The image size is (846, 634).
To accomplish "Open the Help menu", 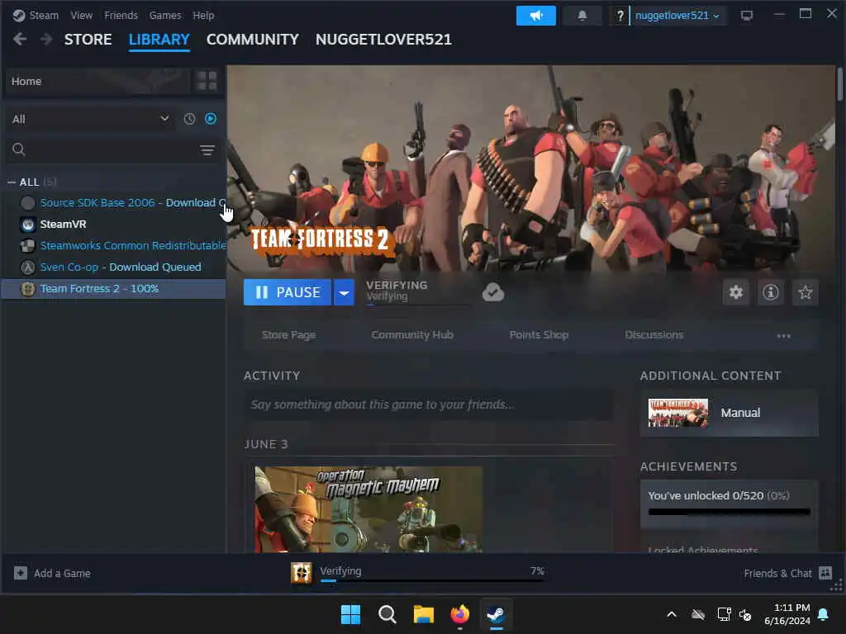I will coord(203,15).
